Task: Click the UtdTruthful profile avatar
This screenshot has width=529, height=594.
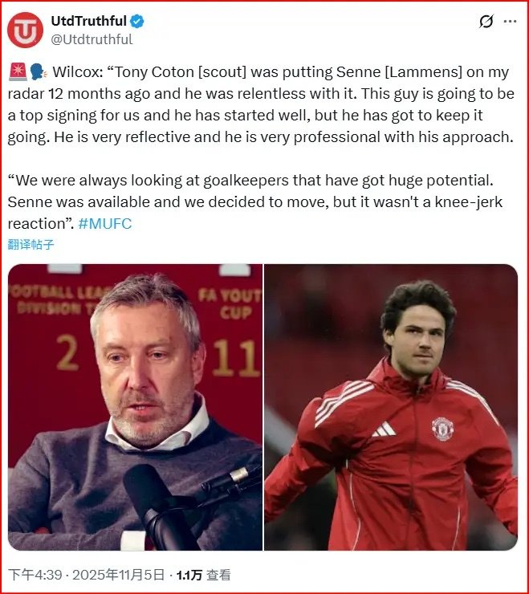Action: pos(26,30)
